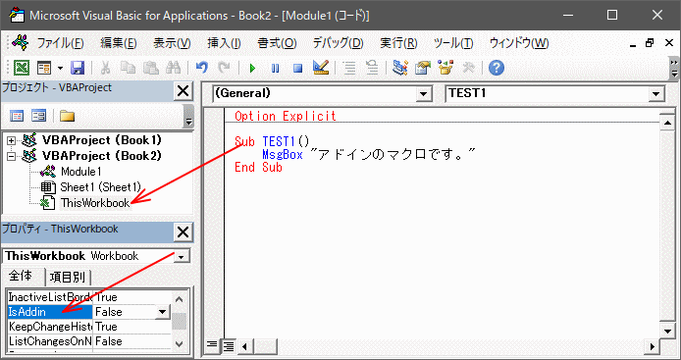Click the Paste clipboard icon
Screen dimensions: 681x360
tap(151, 68)
